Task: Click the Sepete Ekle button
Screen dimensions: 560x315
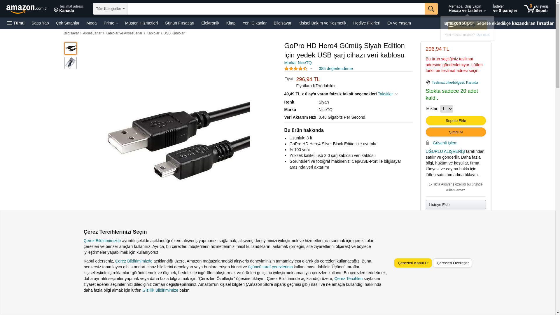Action: (x=456, y=121)
